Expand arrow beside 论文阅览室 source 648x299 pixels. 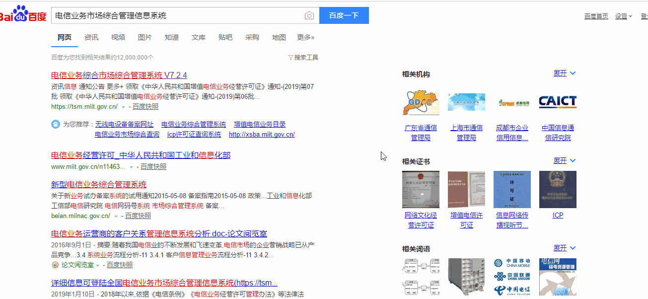tap(98, 265)
